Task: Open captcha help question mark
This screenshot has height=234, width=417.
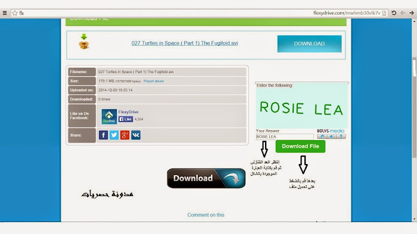Action: (x=341, y=137)
